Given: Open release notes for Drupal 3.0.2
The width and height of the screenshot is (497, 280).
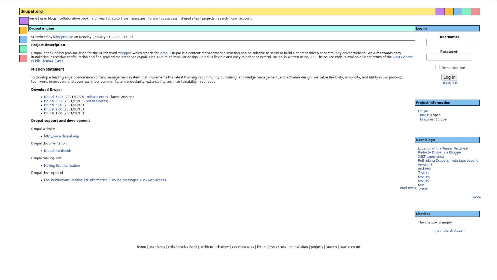Looking at the screenshot, I should [x=97, y=97].
